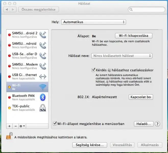Click the Wi-Fi signal icon in sidebar
Viewport: 168px width, 153px height.
[42, 87]
